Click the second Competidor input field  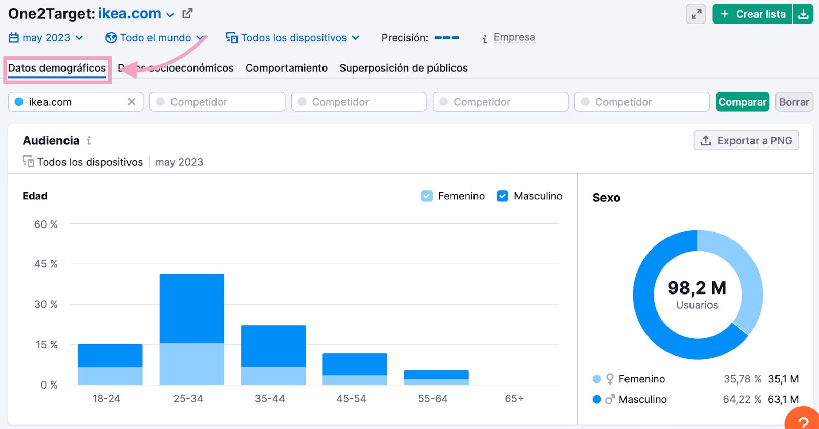click(359, 102)
